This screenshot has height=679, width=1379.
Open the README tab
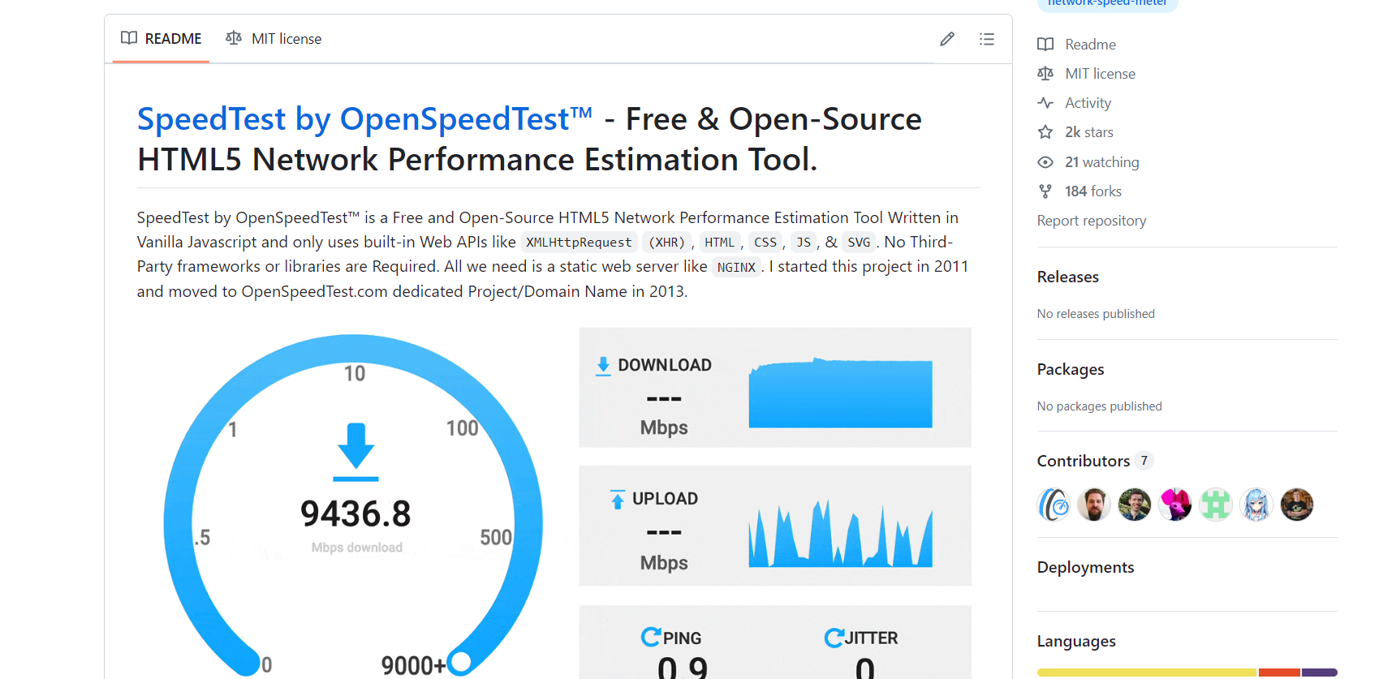point(161,39)
